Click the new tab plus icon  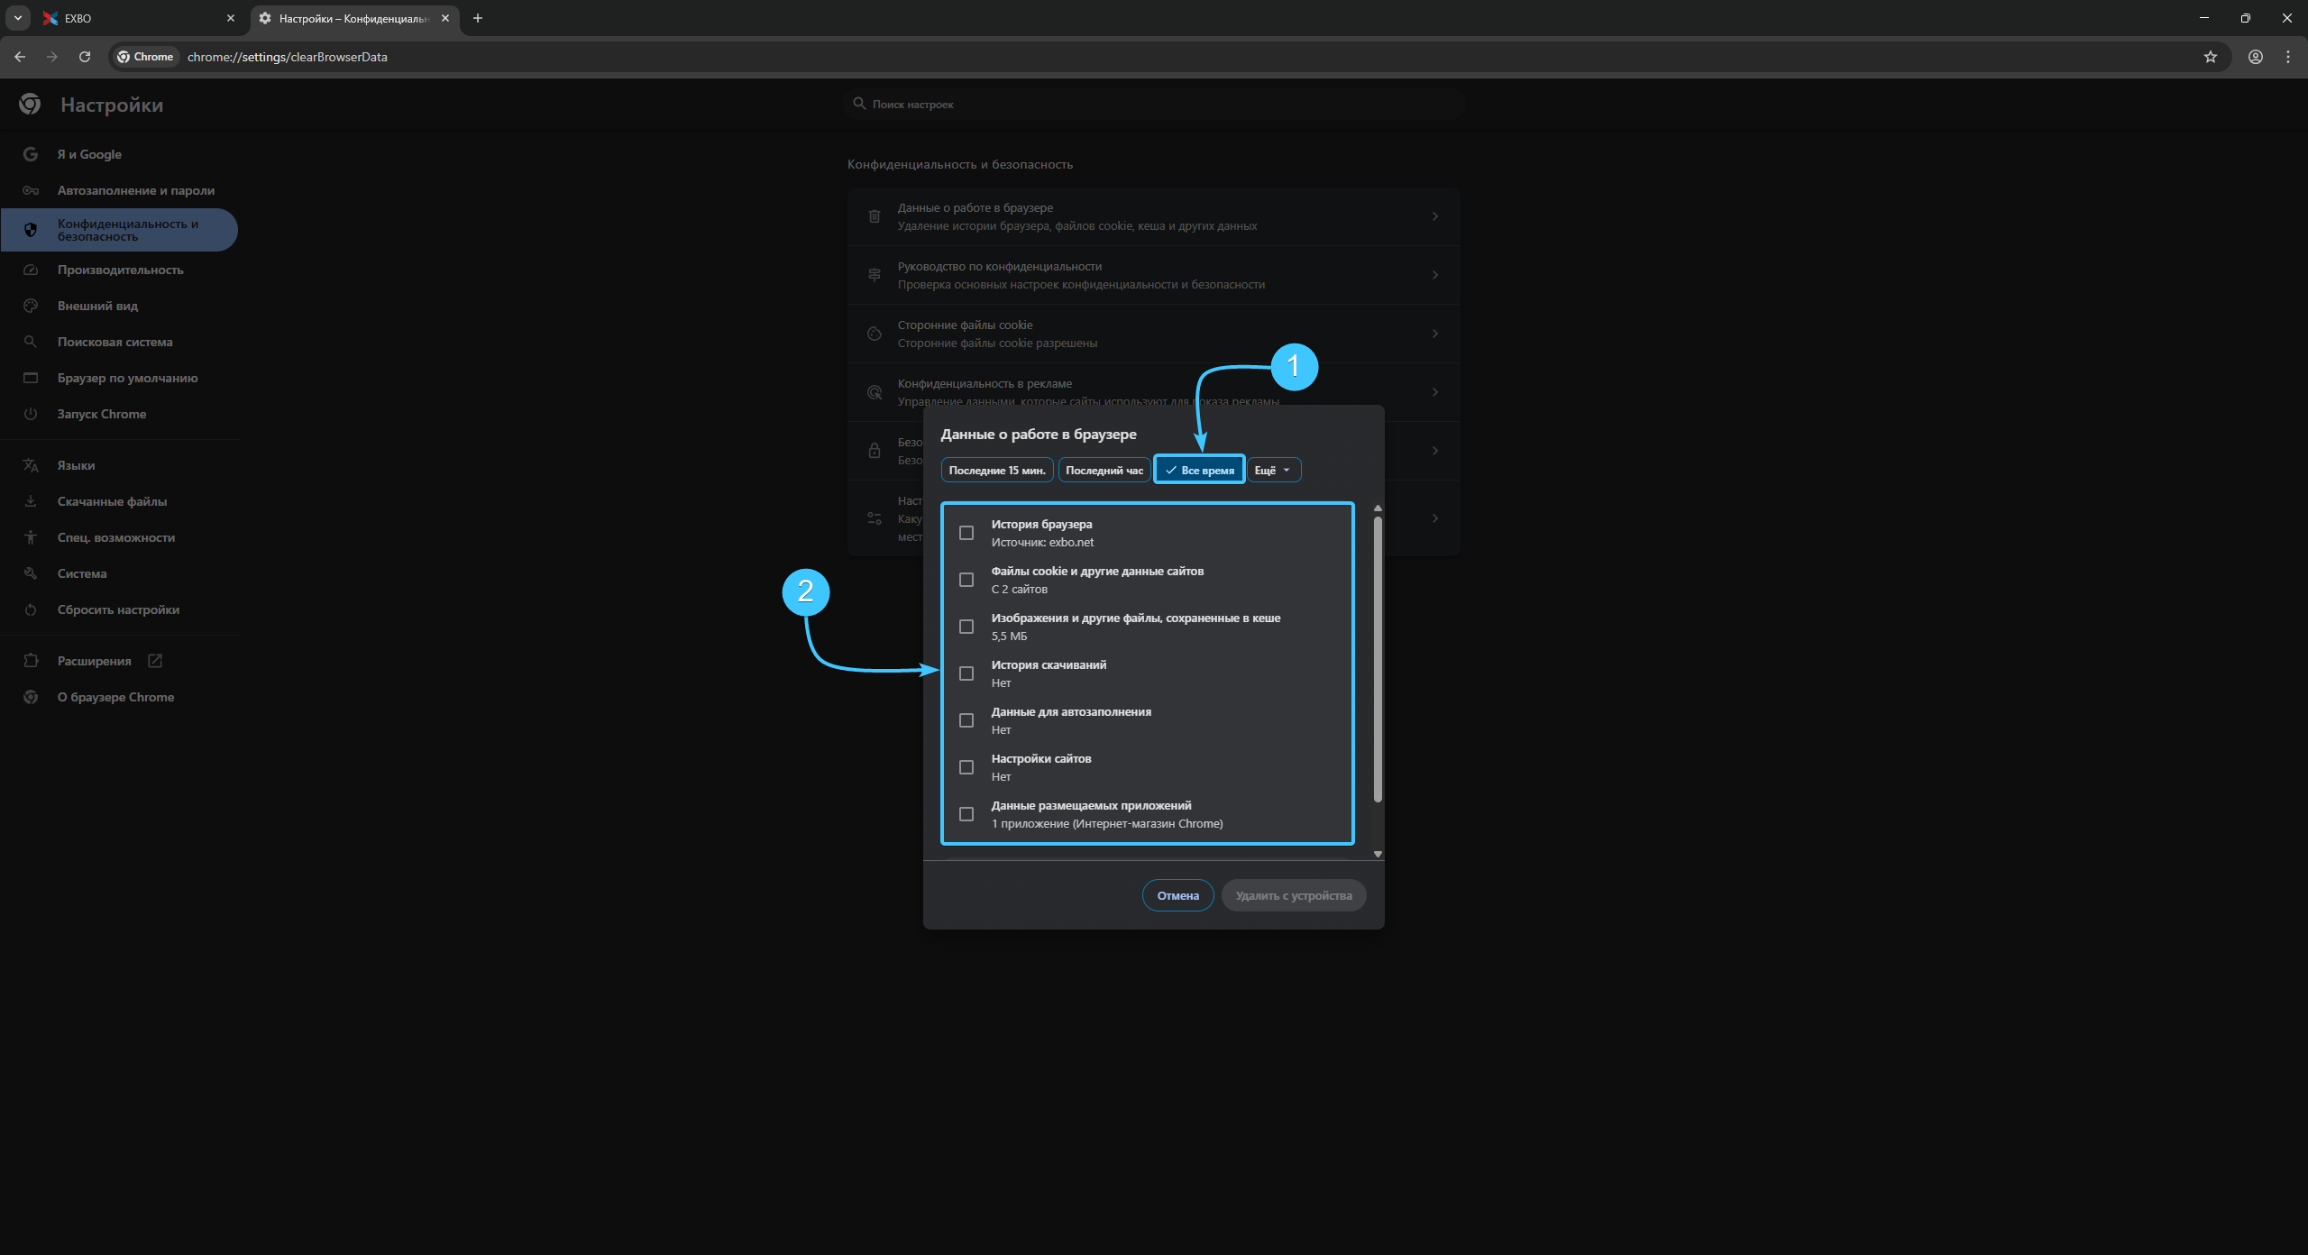(x=478, y=18)
